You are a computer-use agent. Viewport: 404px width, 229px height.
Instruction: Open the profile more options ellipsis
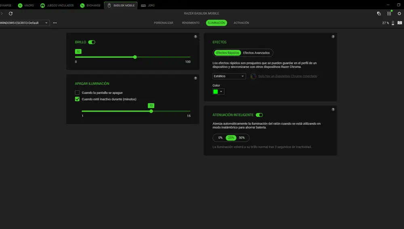55,23
